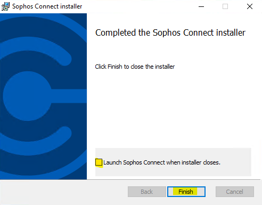
Task: Click the installer icon in title bar
Action: coord(5,6)
